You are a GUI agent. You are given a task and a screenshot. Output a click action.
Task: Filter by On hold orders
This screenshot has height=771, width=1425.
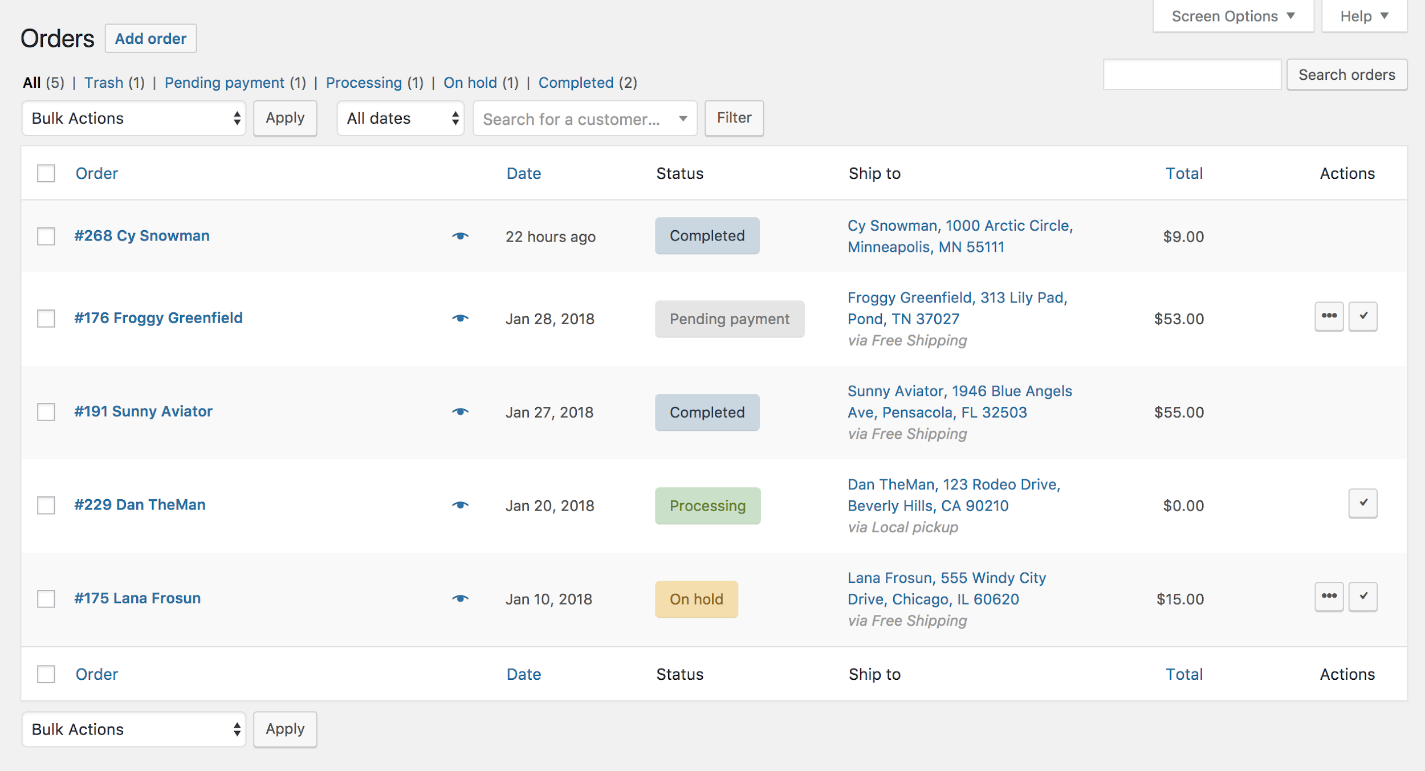pyautogui.click(x=470, y=83)
